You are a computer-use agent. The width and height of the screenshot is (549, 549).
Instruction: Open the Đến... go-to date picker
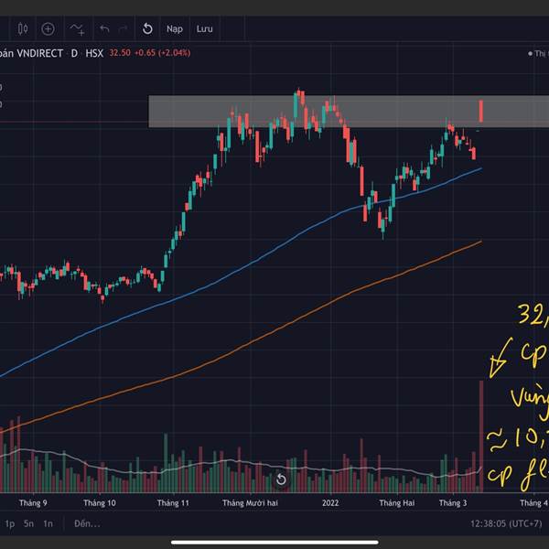pos(87,523)
